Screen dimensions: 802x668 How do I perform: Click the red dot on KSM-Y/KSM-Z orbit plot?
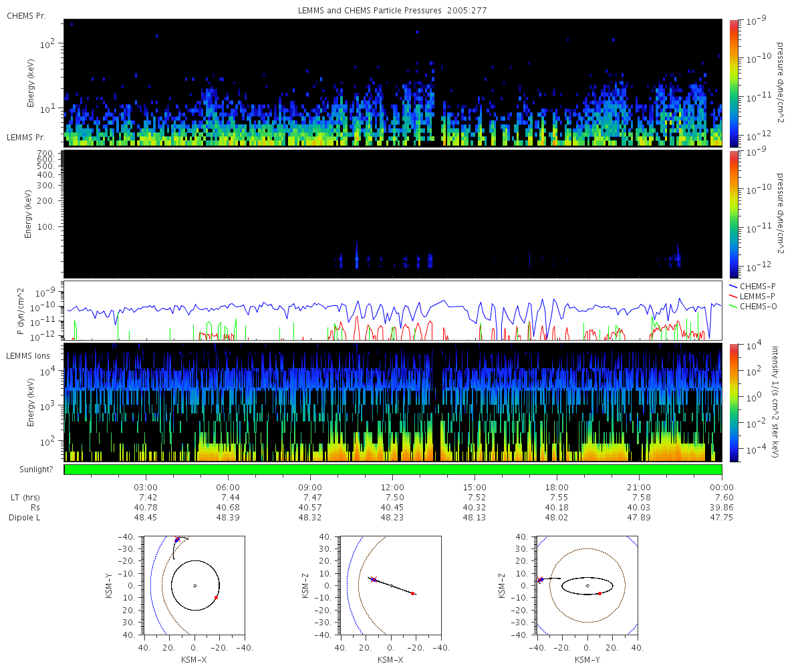coord(599,593)
